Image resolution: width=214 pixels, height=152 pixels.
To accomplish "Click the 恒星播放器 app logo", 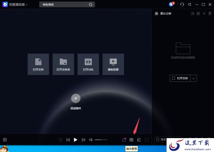I will (5, 5).
